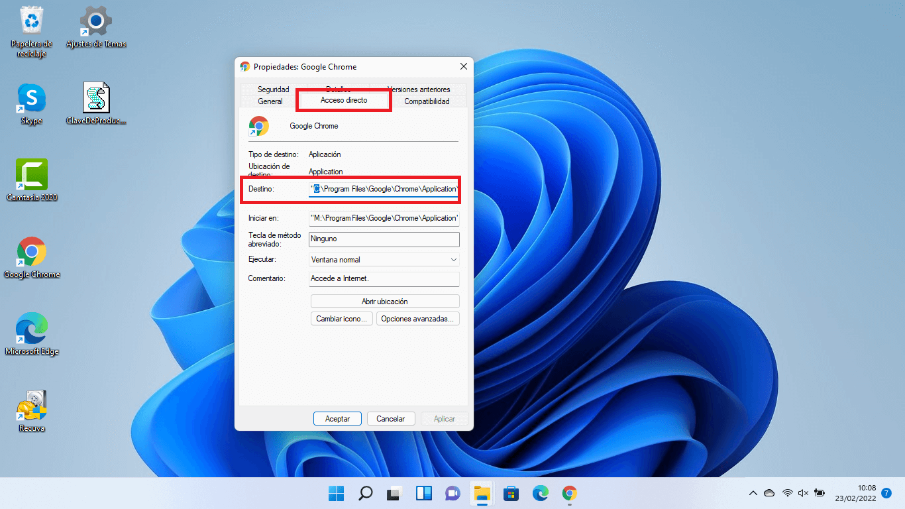Open the Windows Start menu
The height and width of the screenshot is (509, 905).
click(x=337, y=493)
